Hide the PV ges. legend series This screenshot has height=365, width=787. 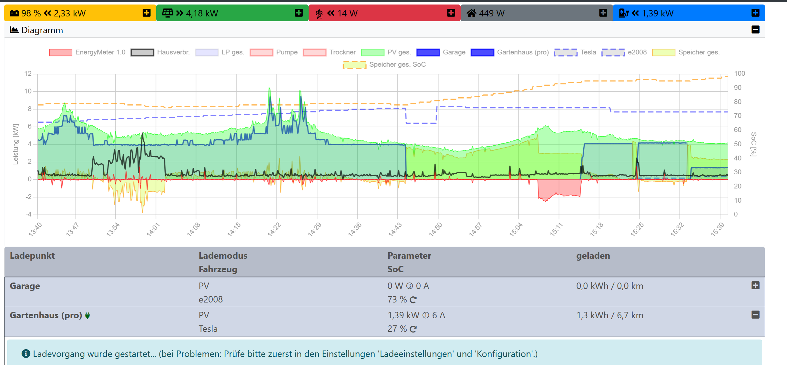pyautogui.click(x=399, y=52)
